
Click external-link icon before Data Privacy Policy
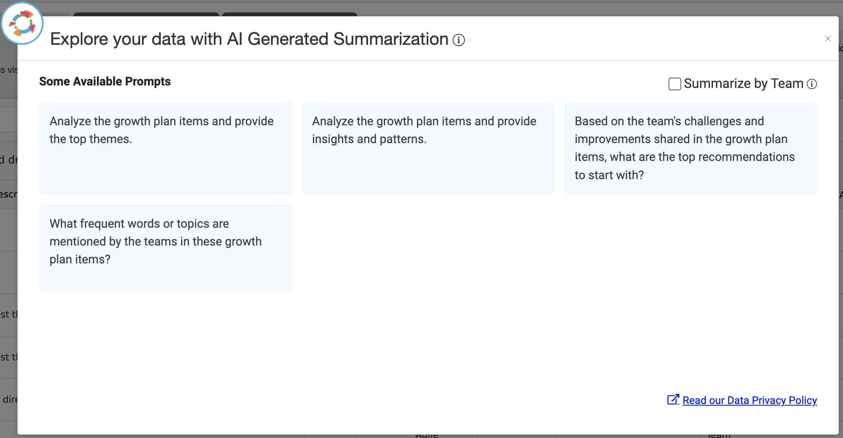coord(673,399)
